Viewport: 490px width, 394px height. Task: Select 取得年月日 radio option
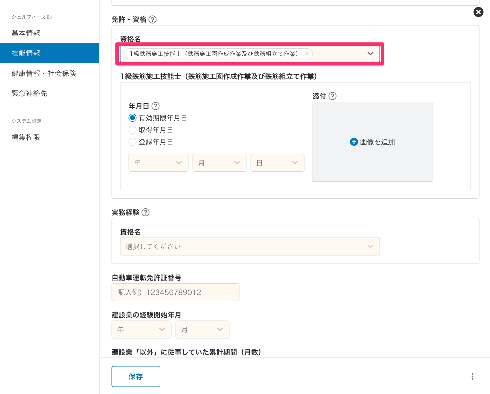pos(132,130)
